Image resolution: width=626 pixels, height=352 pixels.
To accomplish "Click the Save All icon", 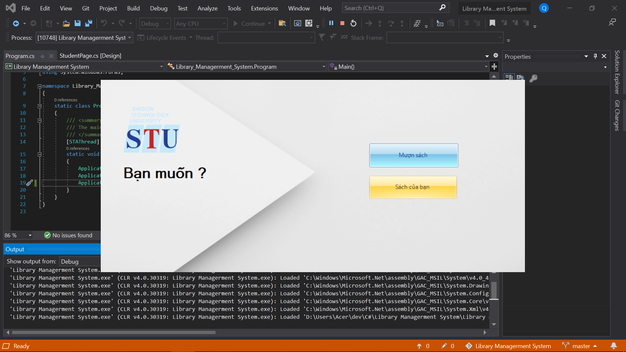I will pyautogui.click(x=88, y=23).
